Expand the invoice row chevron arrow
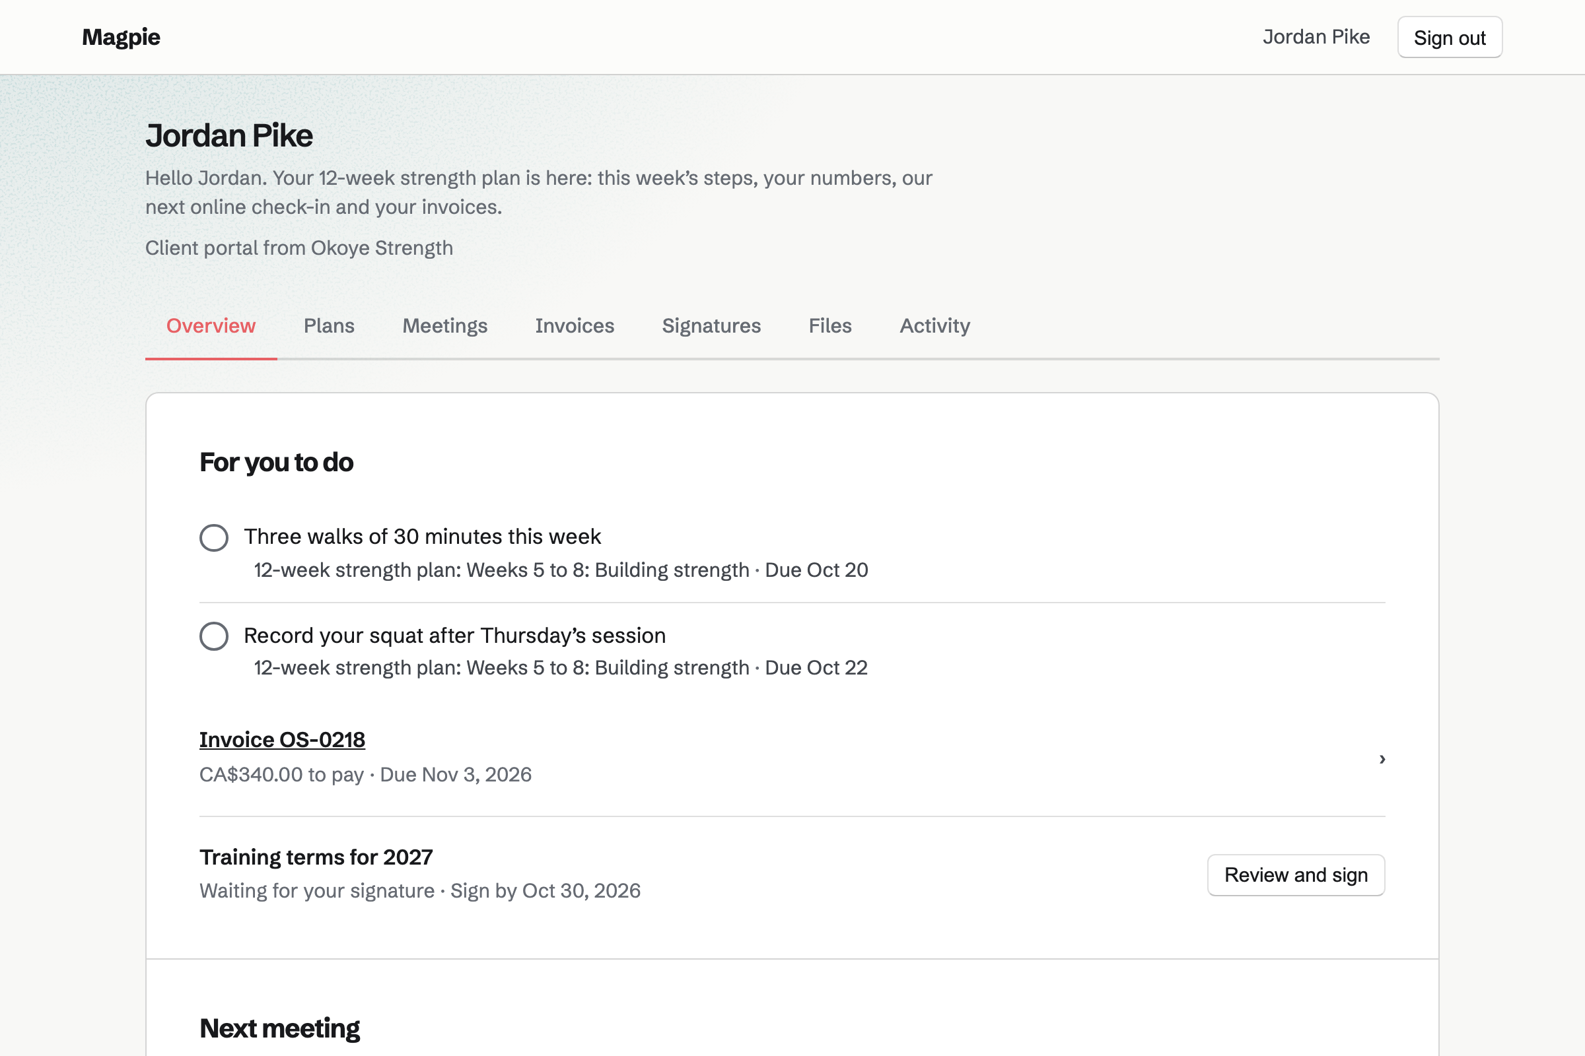Viewport: 1585px width, 1056px height. point(1382,759)
